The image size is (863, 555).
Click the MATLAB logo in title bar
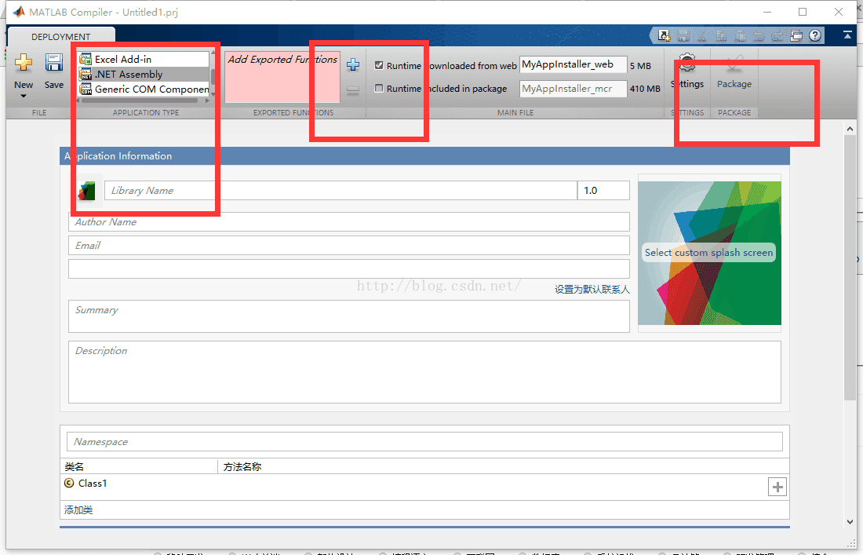click(x=19, y=12)
